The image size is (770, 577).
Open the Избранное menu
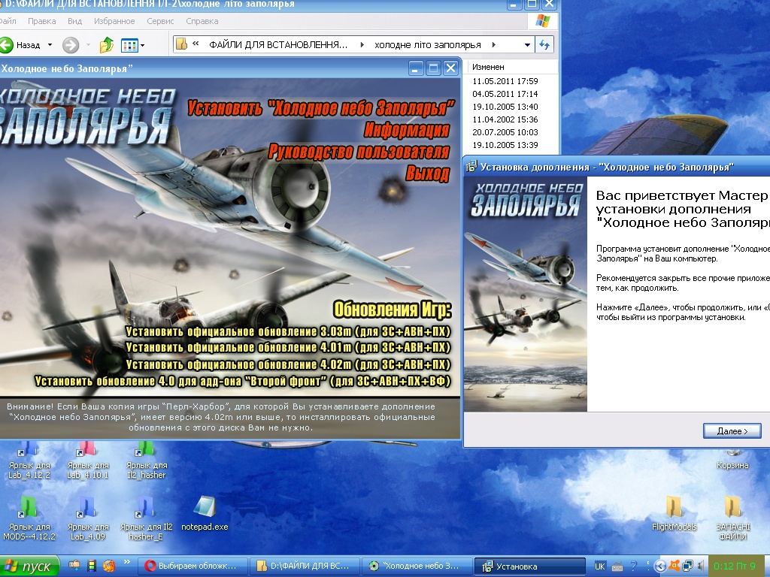click(x=114, y=21)
